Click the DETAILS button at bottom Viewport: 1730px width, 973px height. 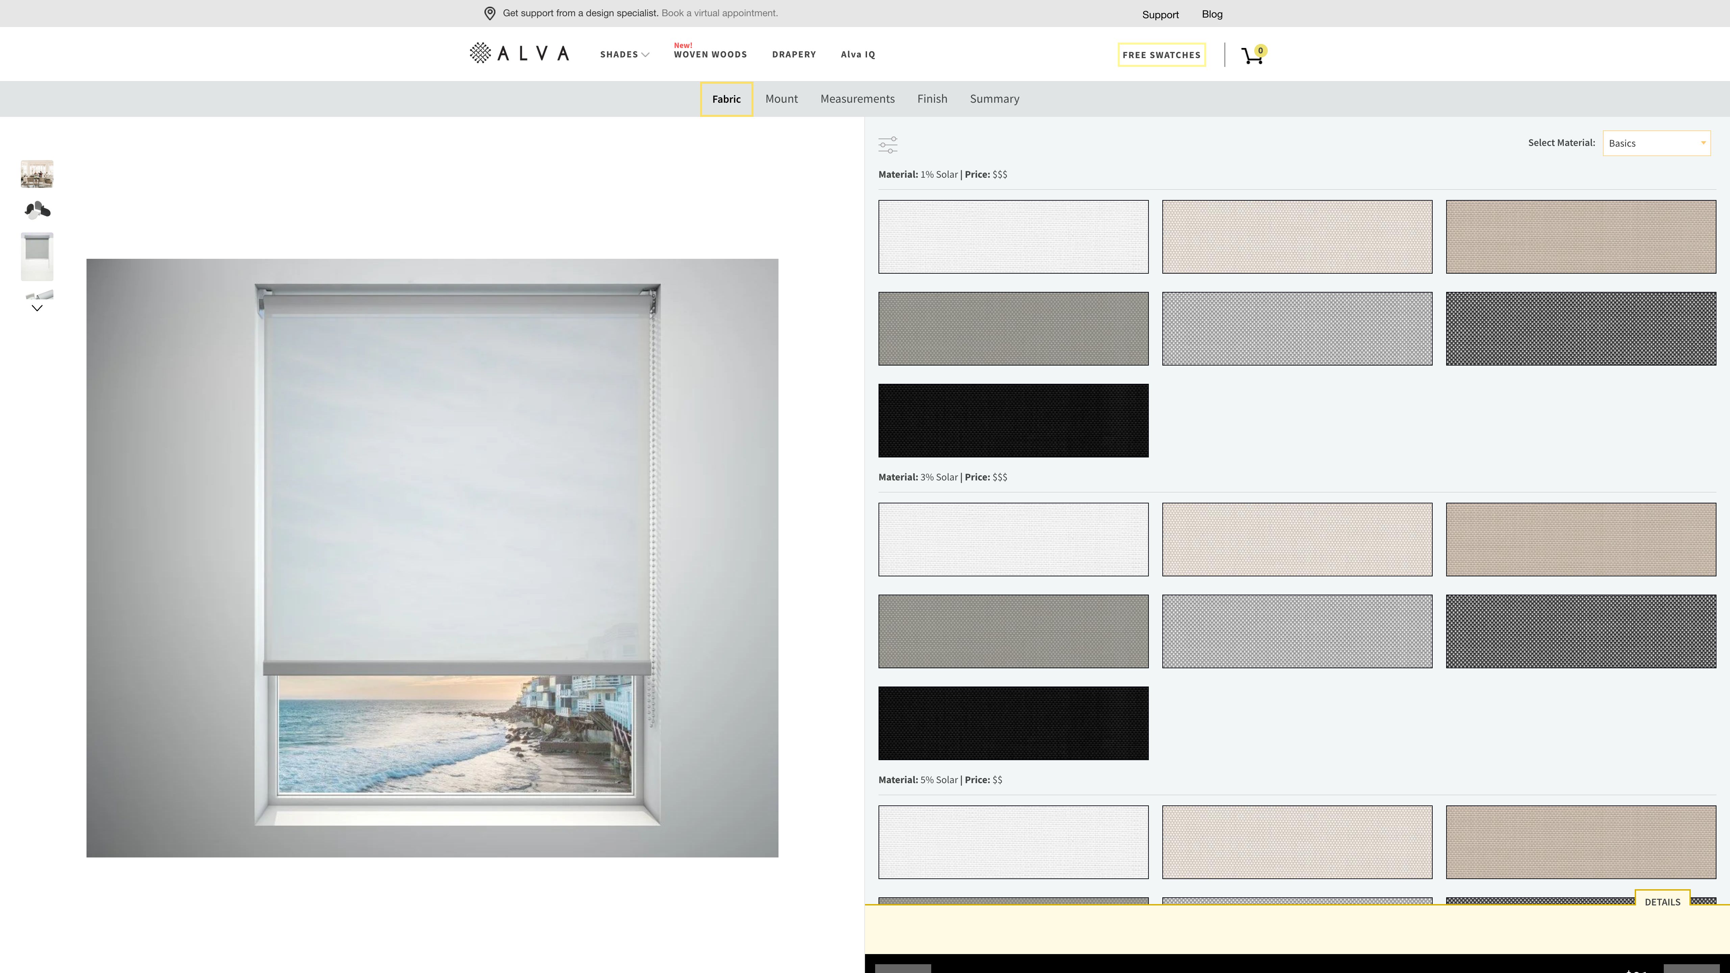[1662, 902]
